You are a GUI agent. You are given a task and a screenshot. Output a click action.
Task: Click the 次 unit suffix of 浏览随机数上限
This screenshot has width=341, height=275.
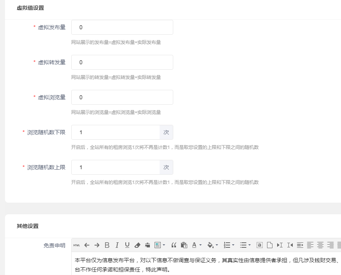(166, 167)
